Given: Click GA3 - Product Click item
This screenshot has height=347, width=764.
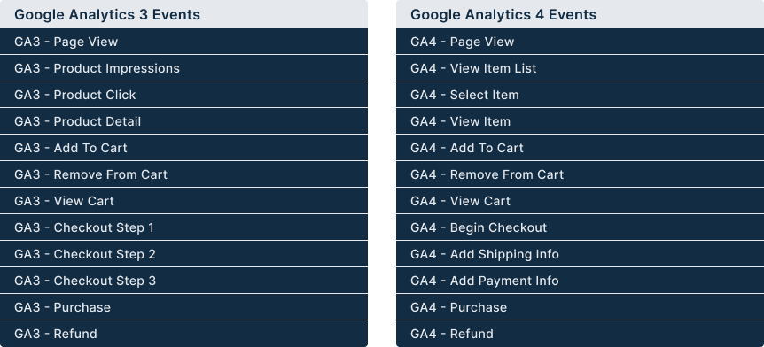Looking at the screenshot, I should [183, 95].
